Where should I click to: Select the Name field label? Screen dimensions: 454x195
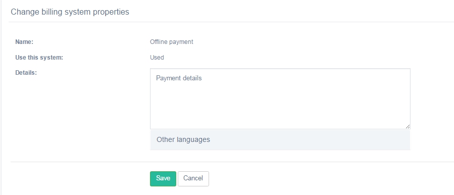click(24, 42)
